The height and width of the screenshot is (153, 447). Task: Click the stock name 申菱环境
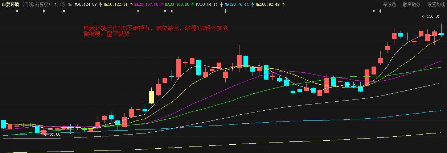pos(11,5)
